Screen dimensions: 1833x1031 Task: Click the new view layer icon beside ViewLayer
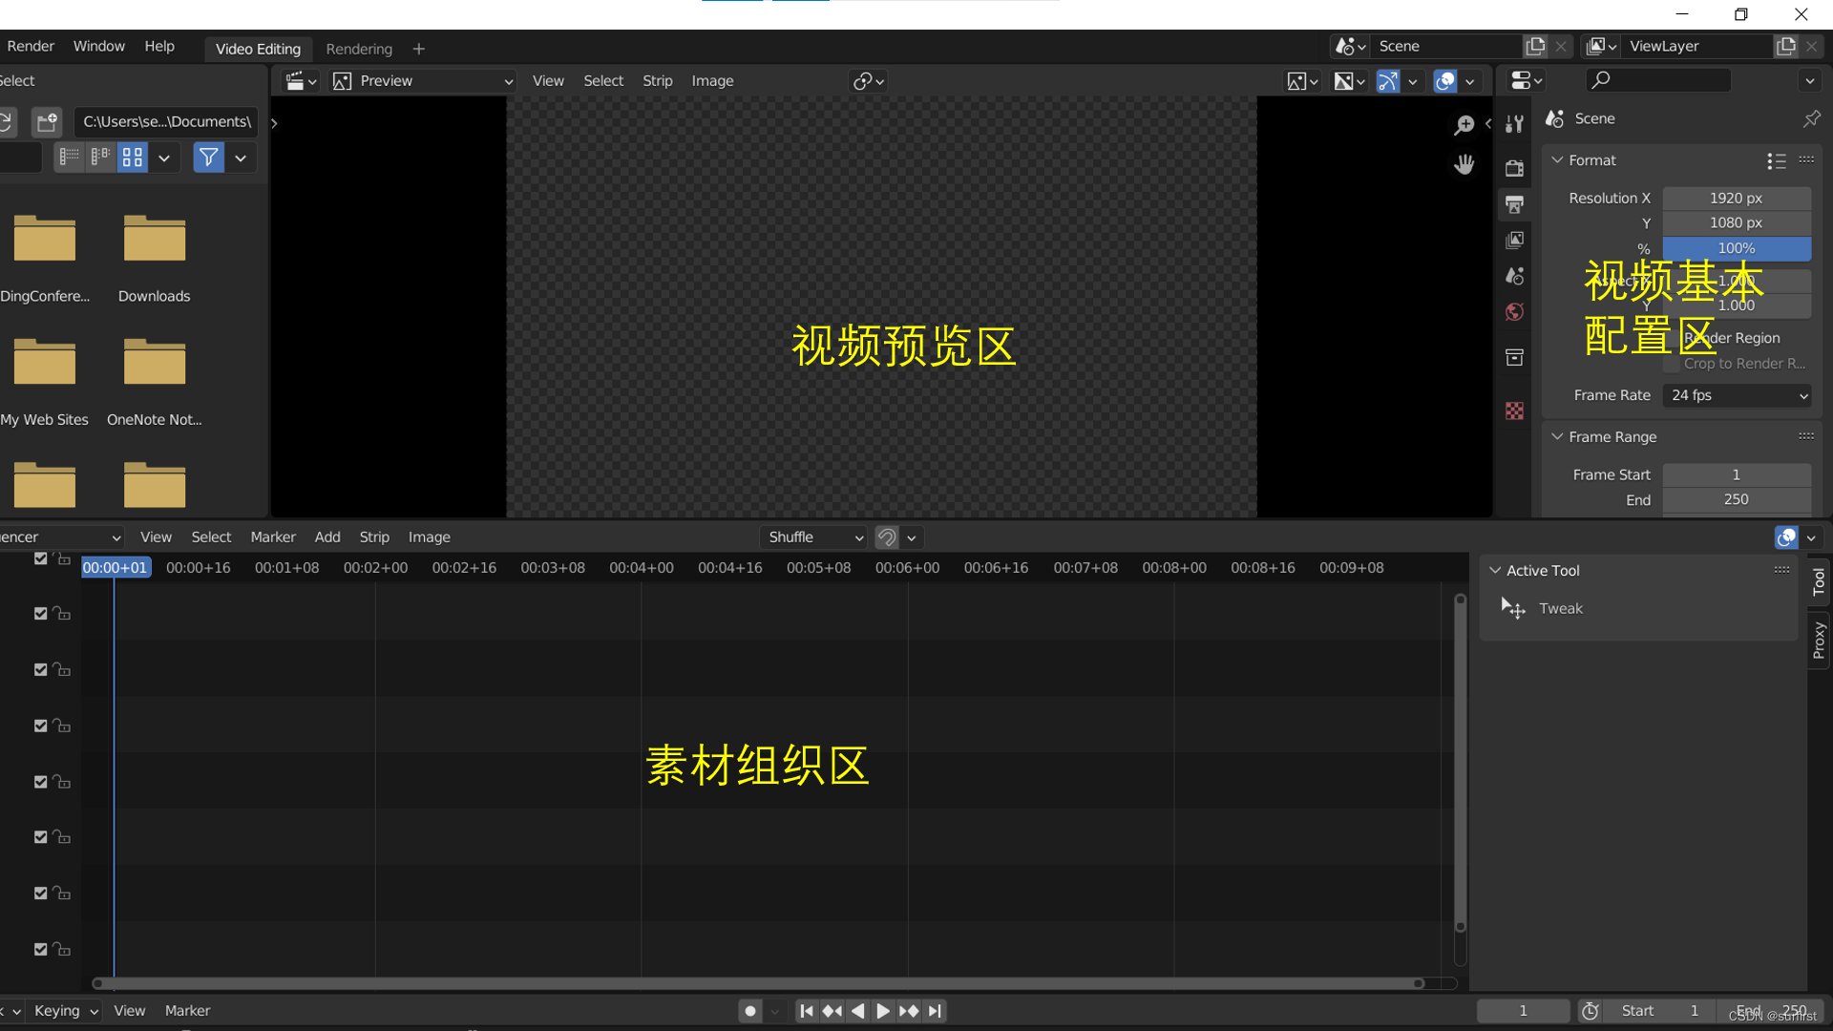1785,46
